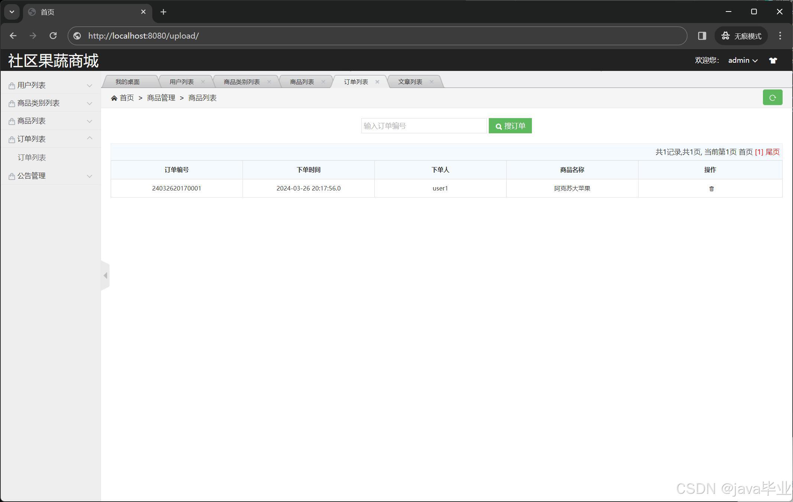Close the 首页 browser tab
793x502 pixels.
(x=143, y=12)
